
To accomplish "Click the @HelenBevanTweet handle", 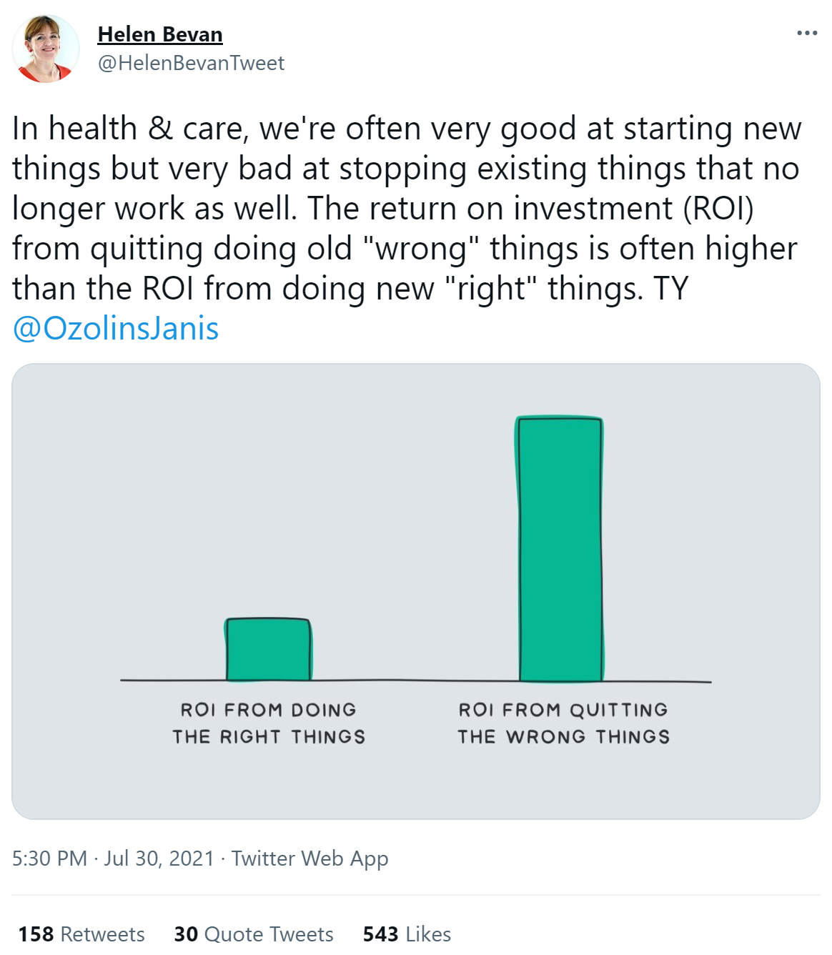I will click(x=191, y=63).
